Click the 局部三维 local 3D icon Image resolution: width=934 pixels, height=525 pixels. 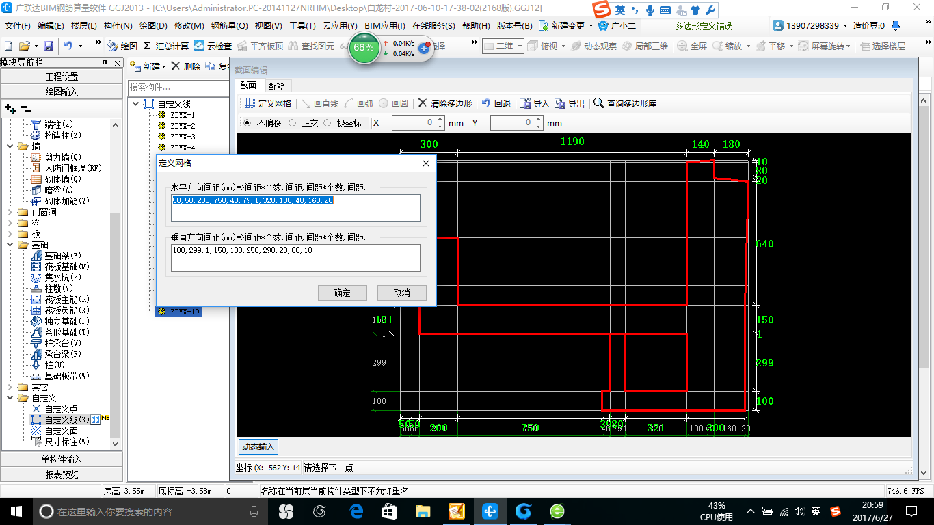[x=627, y=46]
